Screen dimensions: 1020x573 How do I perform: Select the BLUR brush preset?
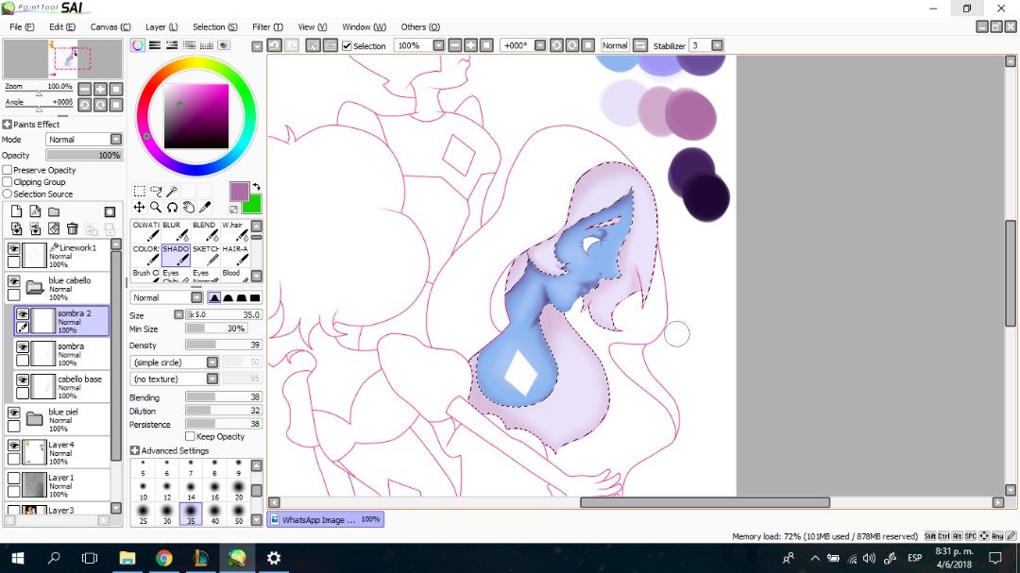click(x=176, y=231)
